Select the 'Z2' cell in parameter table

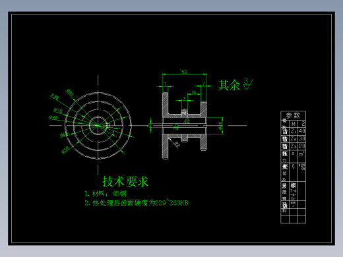click(294, 138)
